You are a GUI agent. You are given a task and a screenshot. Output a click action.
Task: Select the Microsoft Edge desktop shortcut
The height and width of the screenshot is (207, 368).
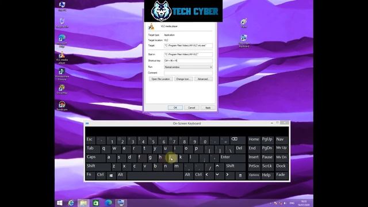(62, 41)
